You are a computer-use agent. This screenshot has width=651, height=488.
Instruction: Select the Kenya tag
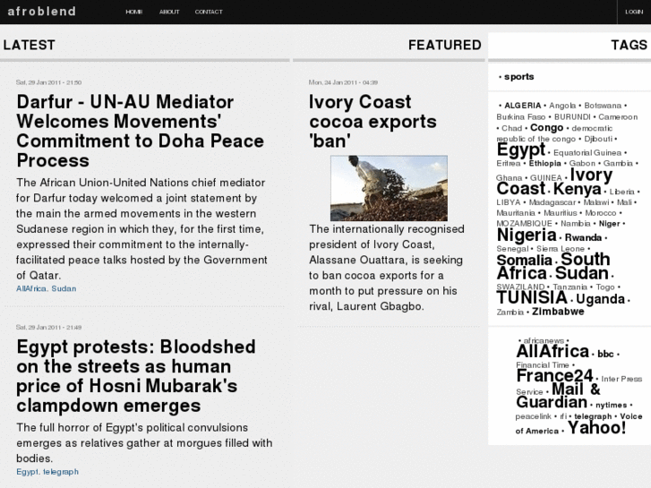click(x=577, y=189)
